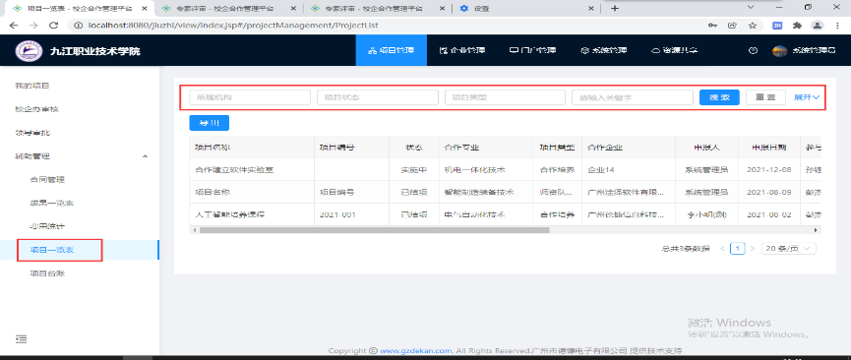Click the table scrollbar right arrow

coord(816,230)
